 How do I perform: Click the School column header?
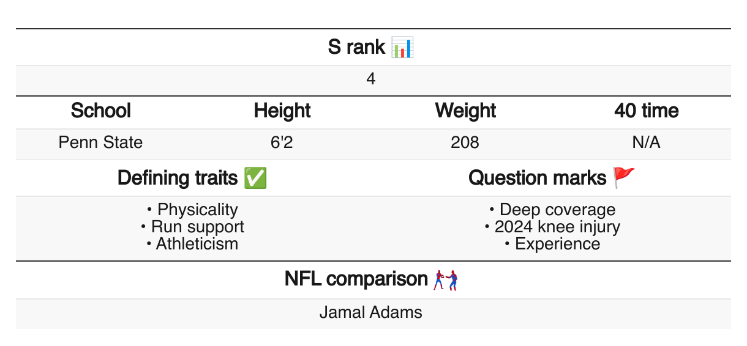click(101, 111)
